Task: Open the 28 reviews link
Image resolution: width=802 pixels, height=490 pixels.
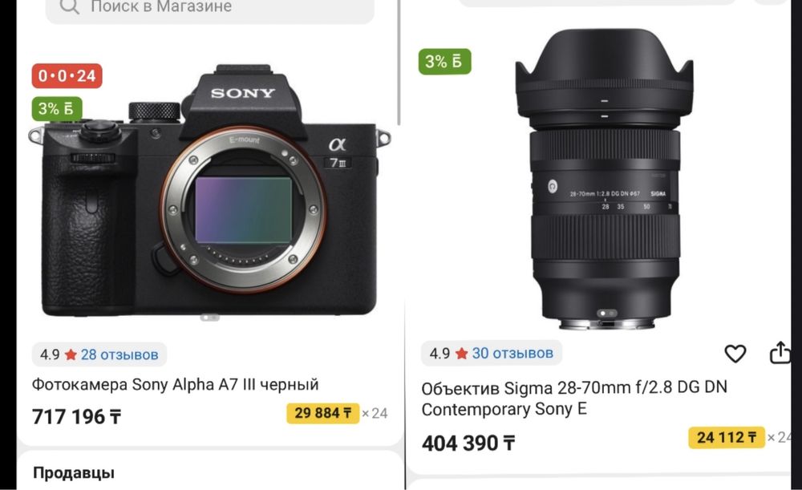Action: coord(119,354)
